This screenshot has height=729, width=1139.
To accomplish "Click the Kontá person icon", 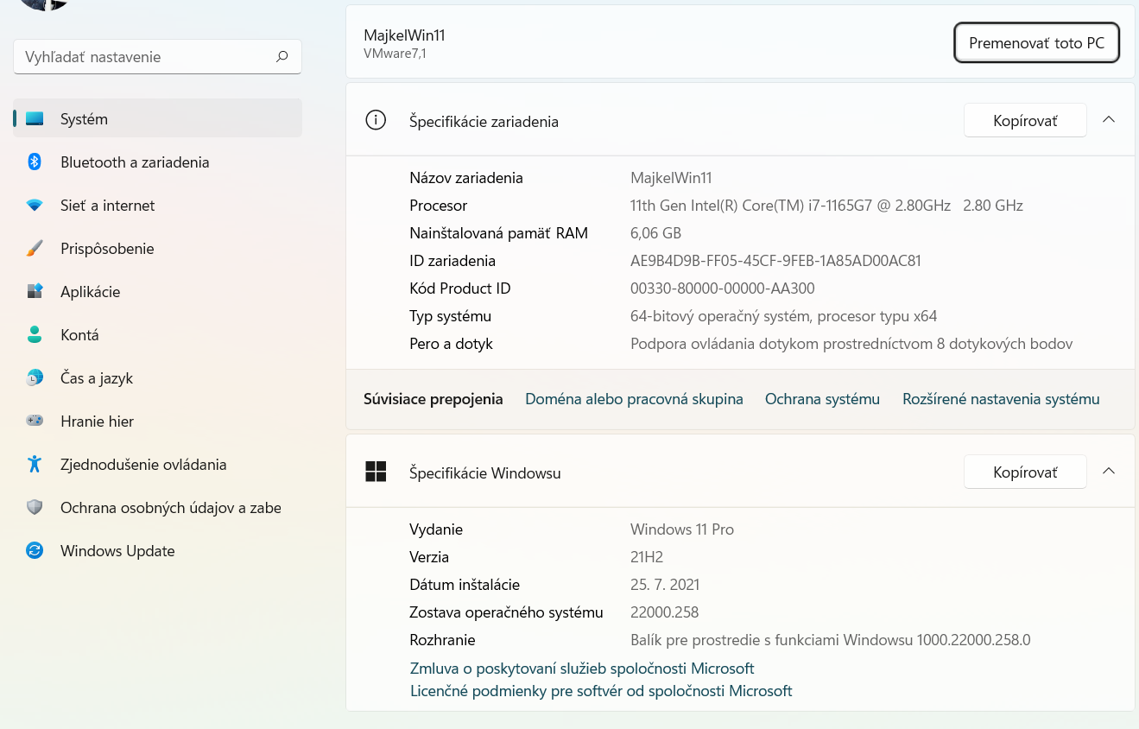I will click(x=35, y=335).
